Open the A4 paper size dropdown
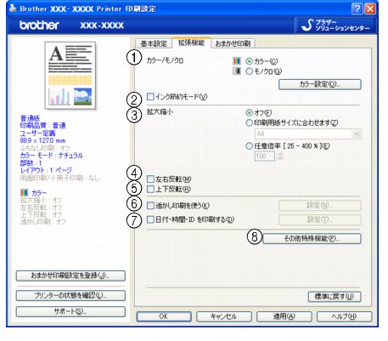 pos(308,134)
